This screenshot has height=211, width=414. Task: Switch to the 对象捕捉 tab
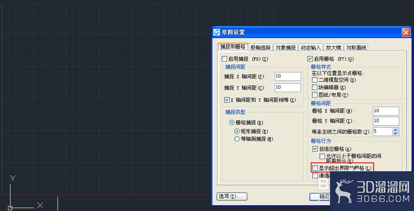(286, 48)
